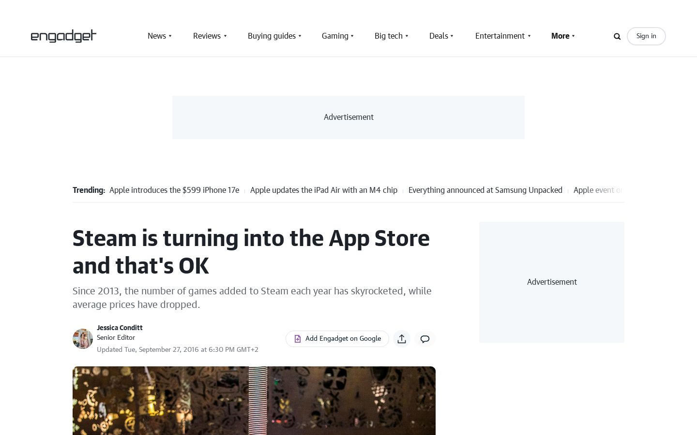Click the Updated September 27, 2016 timestamp

click(178, 349)
